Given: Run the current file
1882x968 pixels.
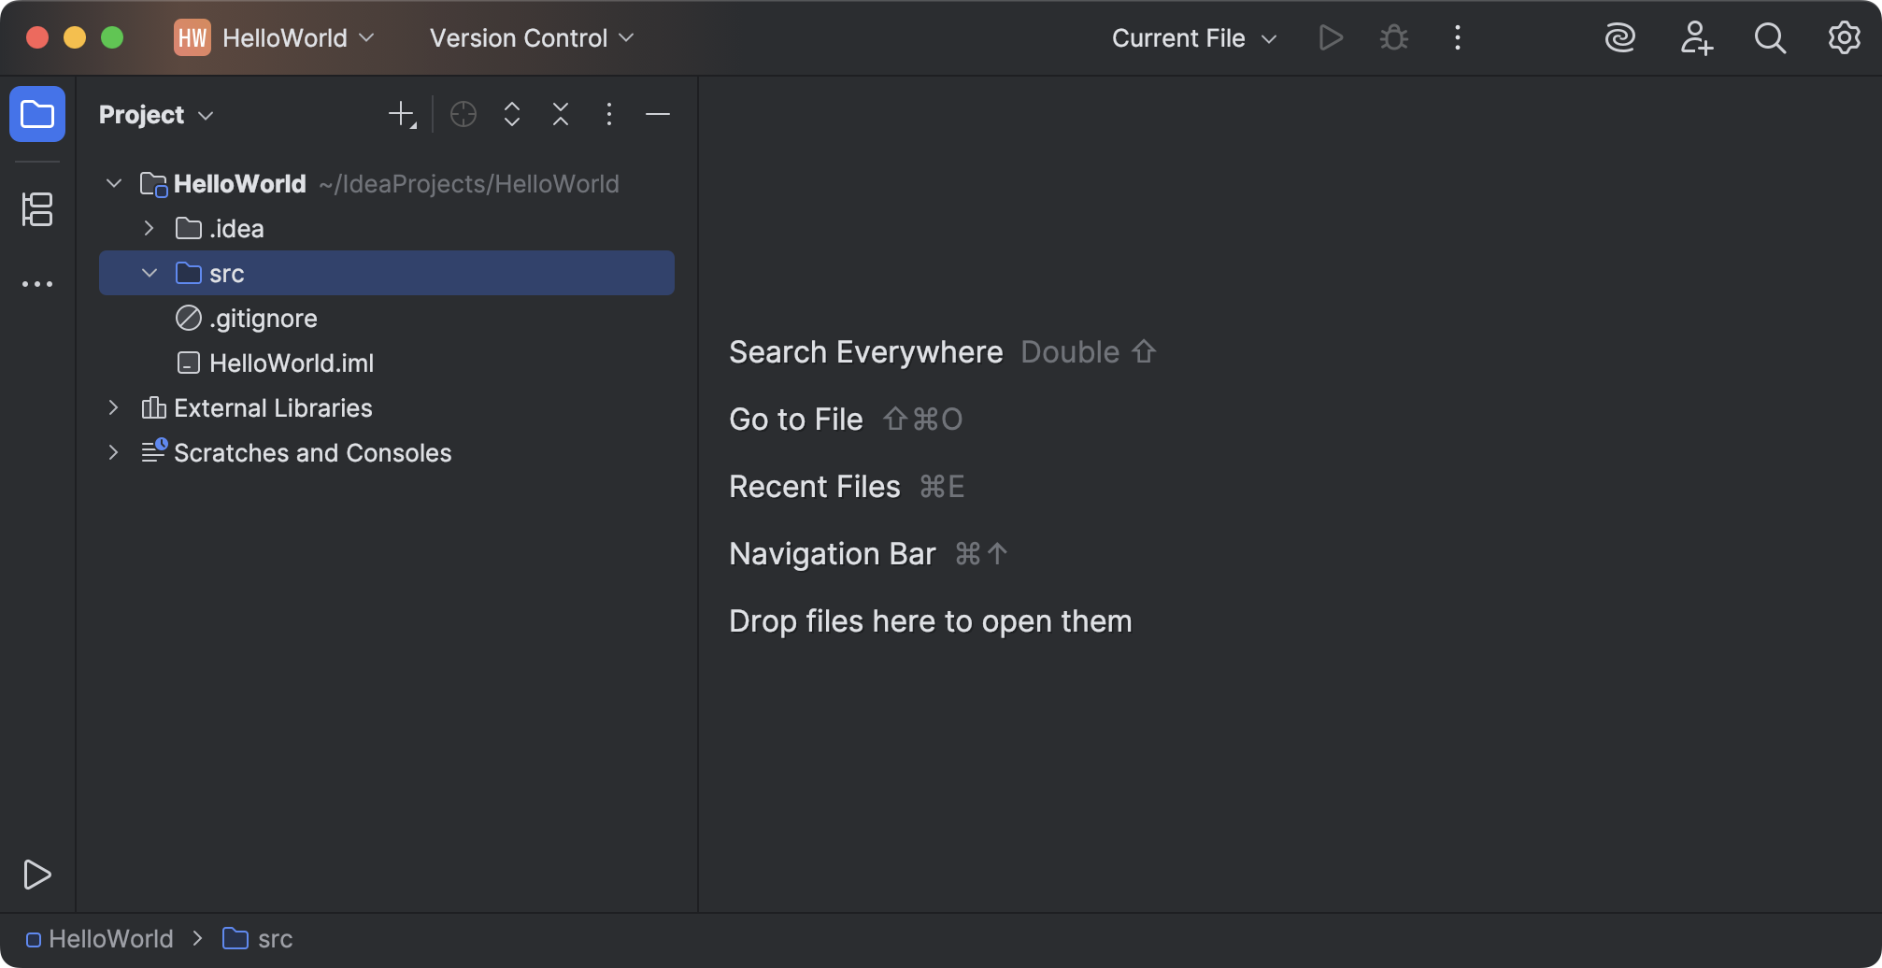Looking at the screenshot, I should pyautogui.click(x=1331, y=37).
